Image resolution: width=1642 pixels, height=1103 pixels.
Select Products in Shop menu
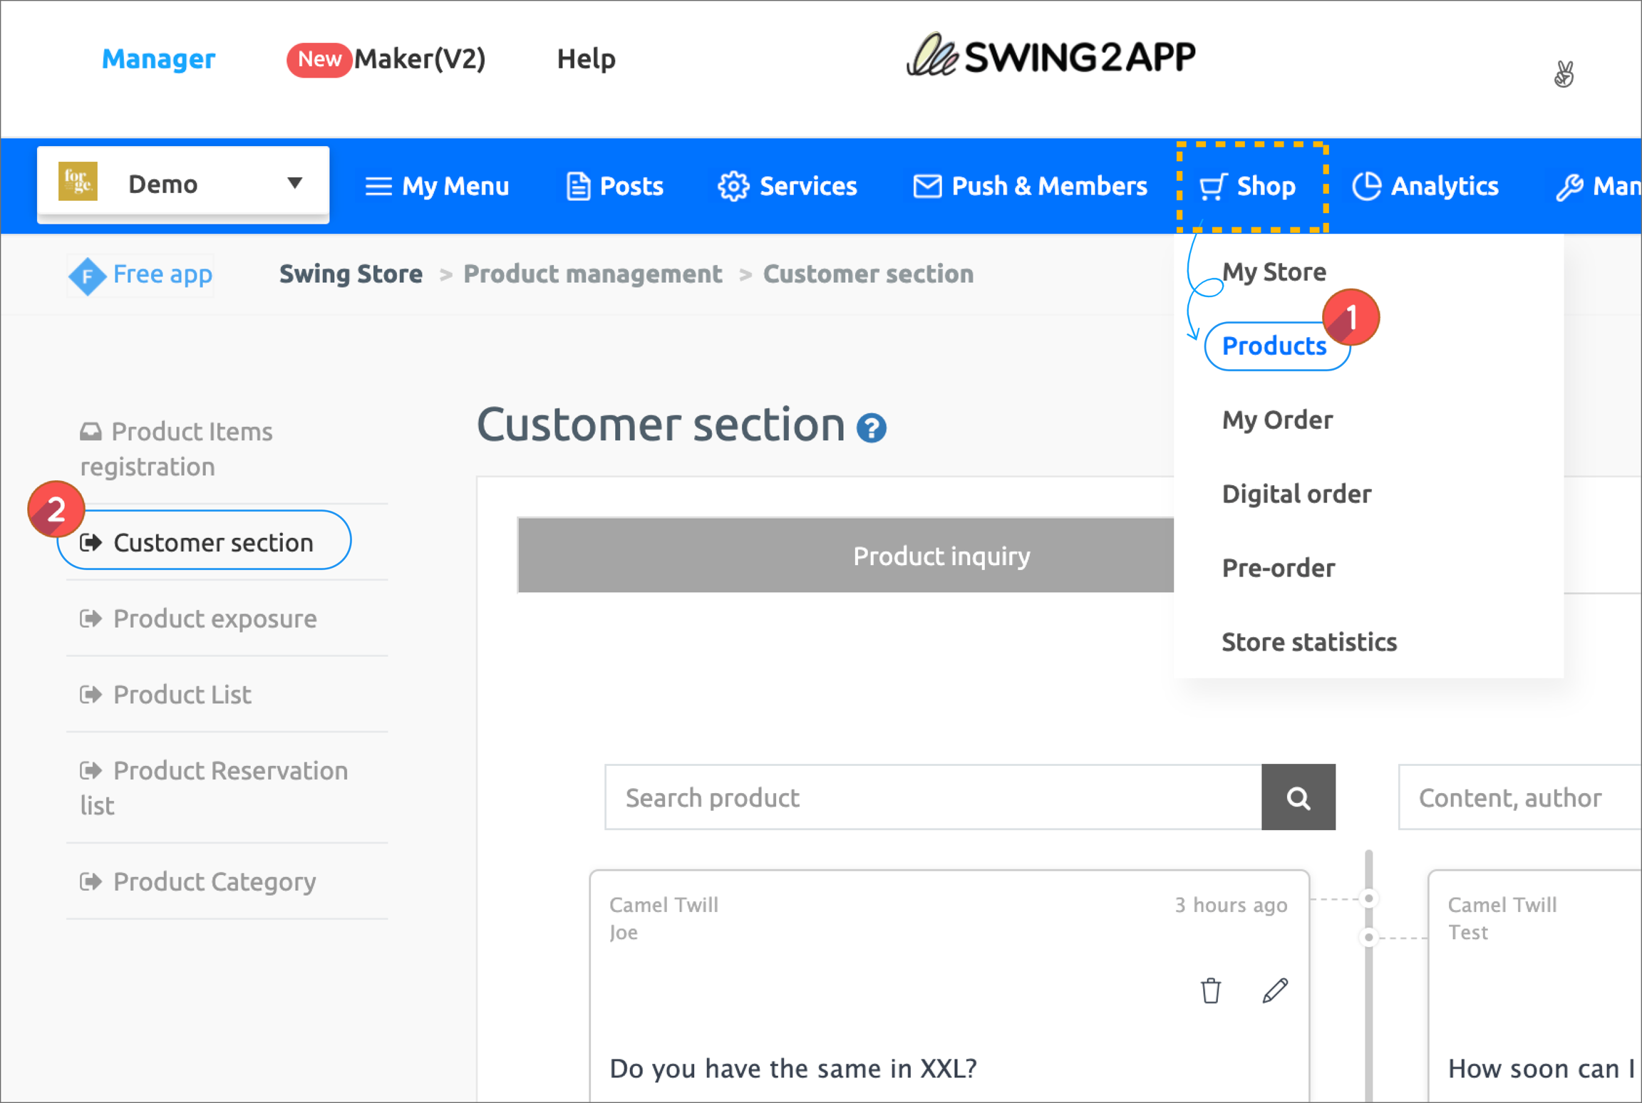1274,346
